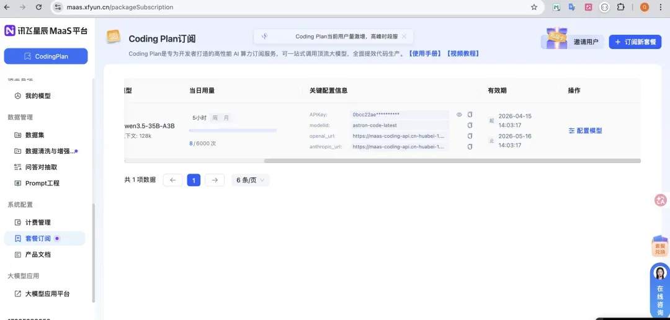This screenshot has width=670, height=320.
Task: Select page 1 in pagination
Action: pyautogui.click(x=194, y=180)
